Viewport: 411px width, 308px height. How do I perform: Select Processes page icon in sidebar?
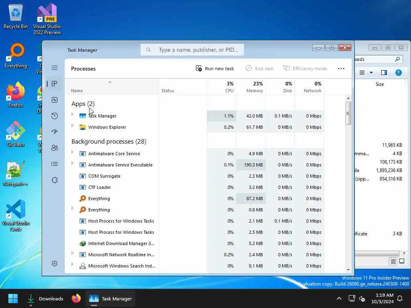[55, 84]
